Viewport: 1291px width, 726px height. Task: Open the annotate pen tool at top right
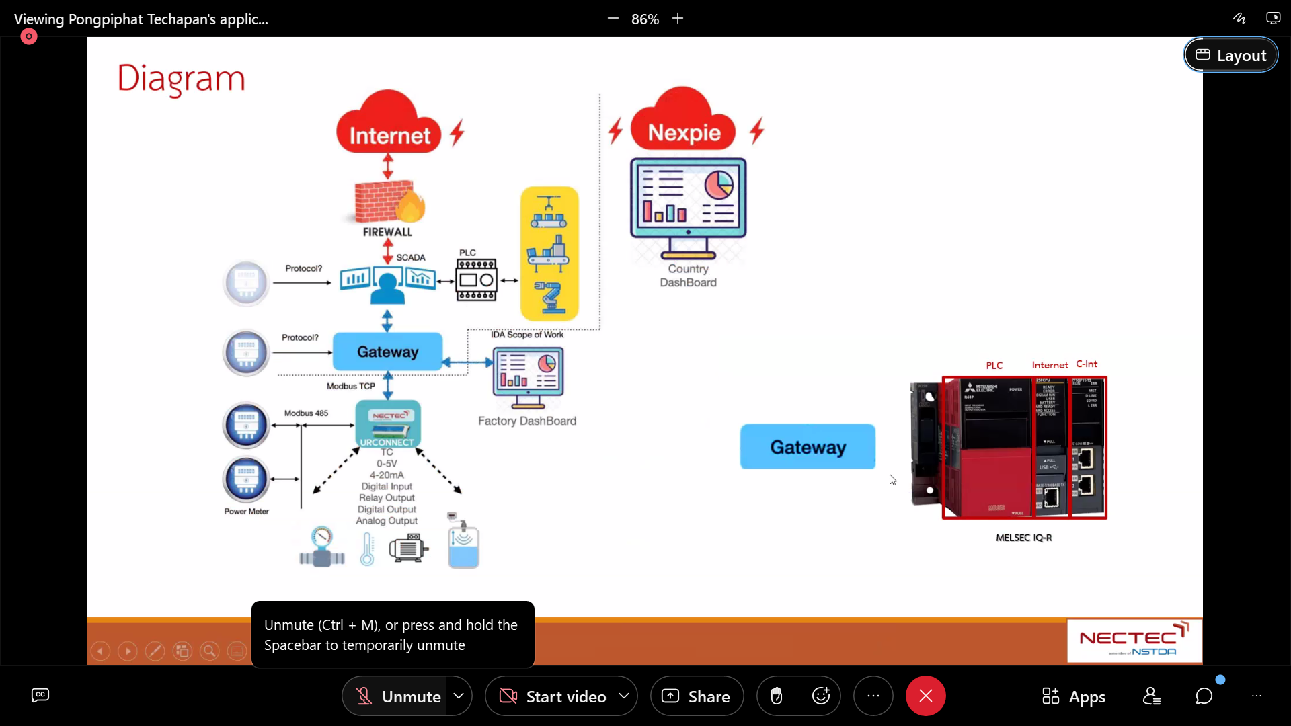1239,19
